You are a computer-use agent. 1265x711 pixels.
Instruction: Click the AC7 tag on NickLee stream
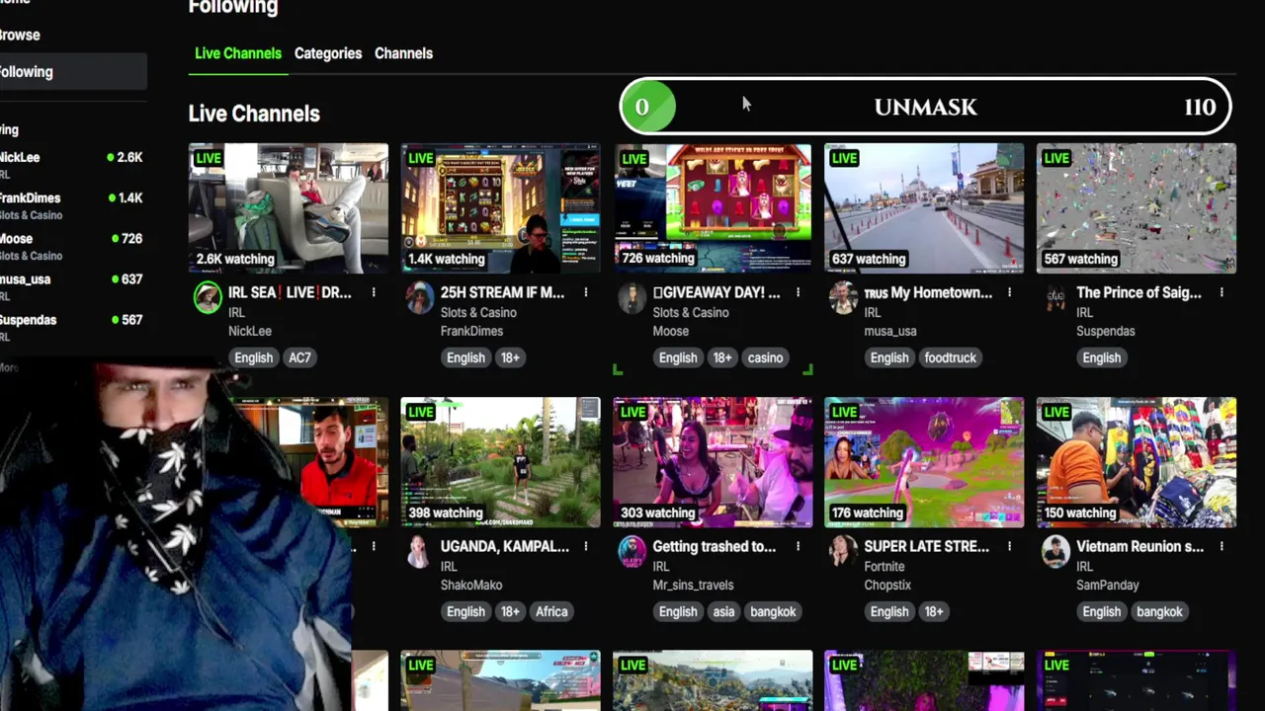299,357
